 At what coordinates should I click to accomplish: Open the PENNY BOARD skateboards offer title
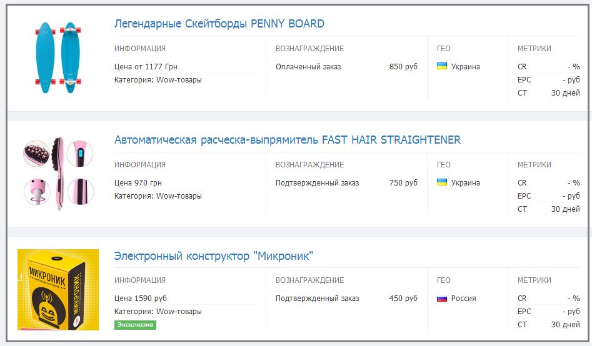pos(219,24)
